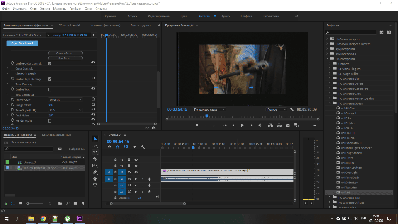The width and height of the screenshot is (398, 224).
Task: Toggle Enable Color Controls checkbox
Action: pyautogui.click(x=50, y=63)
